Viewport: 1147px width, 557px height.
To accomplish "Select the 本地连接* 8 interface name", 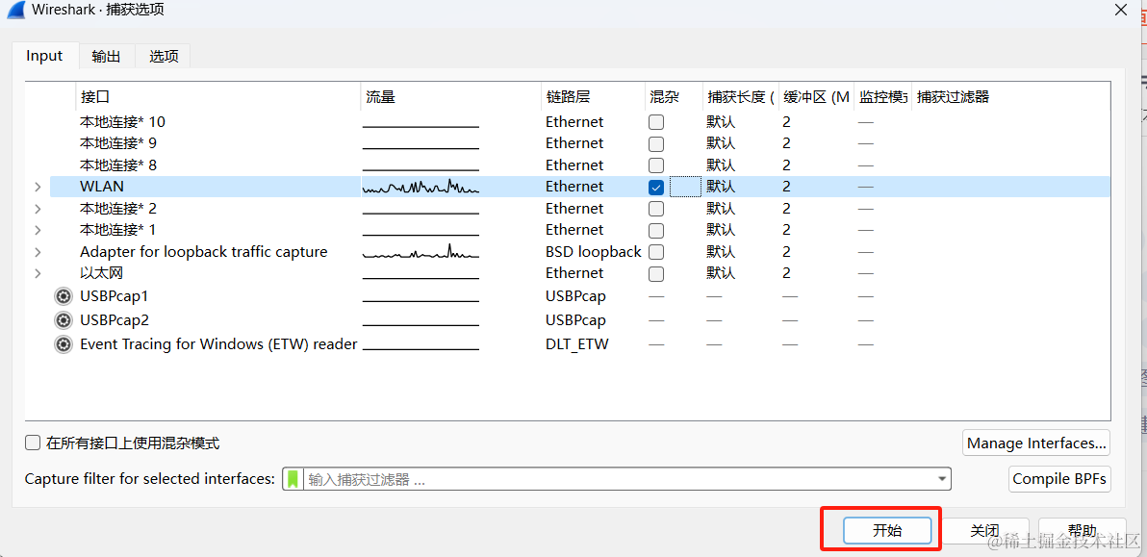I will [x=117, y=165].
